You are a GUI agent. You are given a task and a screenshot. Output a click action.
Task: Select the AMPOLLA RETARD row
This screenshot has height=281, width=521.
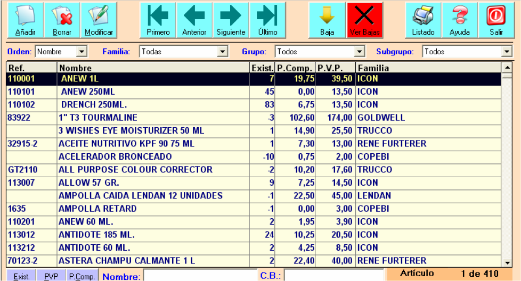[254, 209]
